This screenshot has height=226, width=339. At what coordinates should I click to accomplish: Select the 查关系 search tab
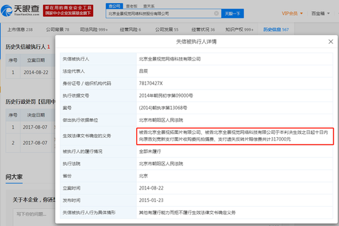coord(149,6)
